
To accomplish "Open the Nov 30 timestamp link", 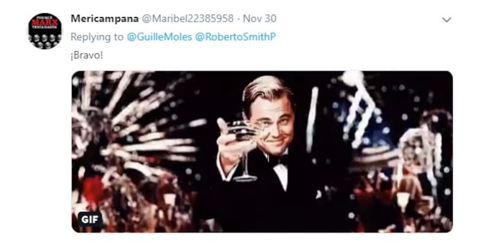I will coord(260,19).
